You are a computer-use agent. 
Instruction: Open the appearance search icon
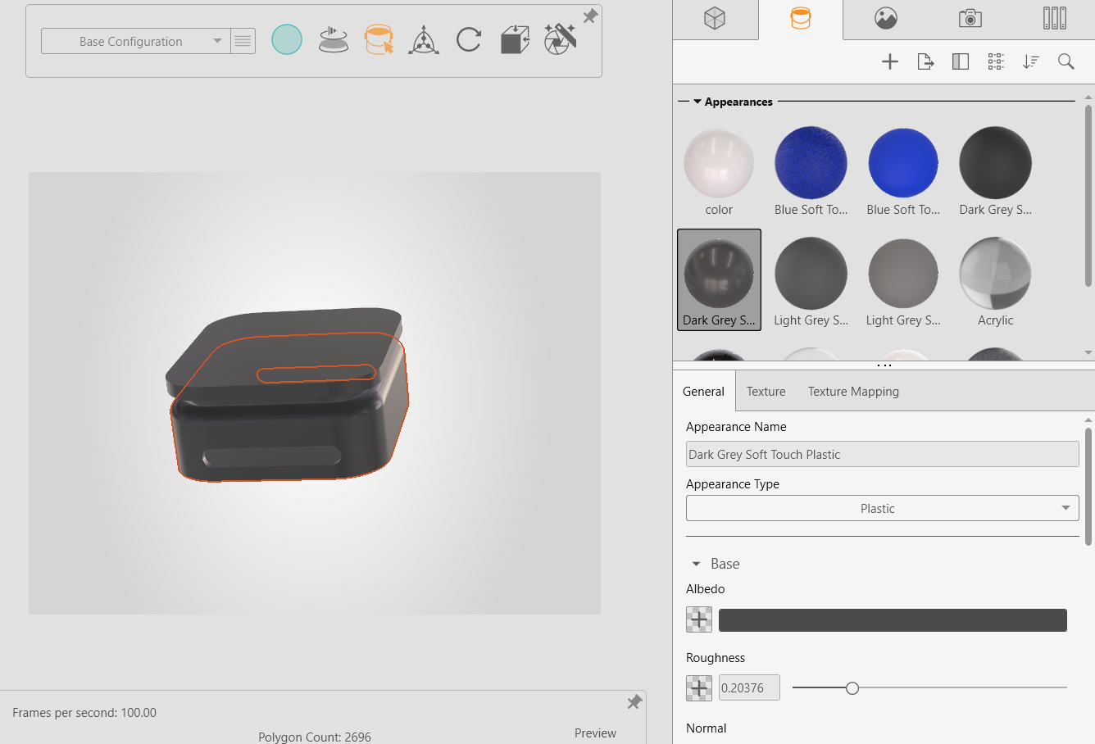pos(1065,61)
